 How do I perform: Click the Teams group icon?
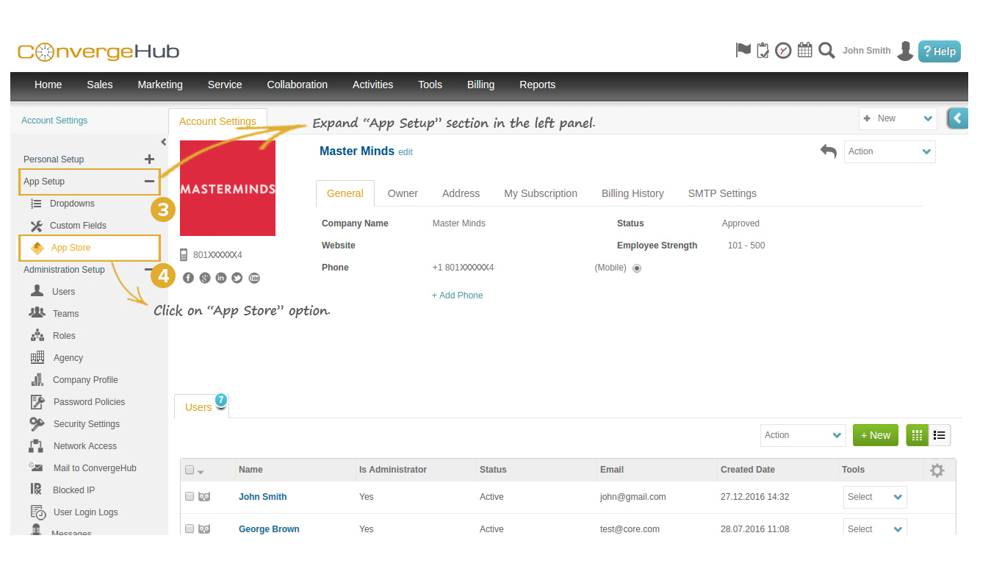coord(37,313)
